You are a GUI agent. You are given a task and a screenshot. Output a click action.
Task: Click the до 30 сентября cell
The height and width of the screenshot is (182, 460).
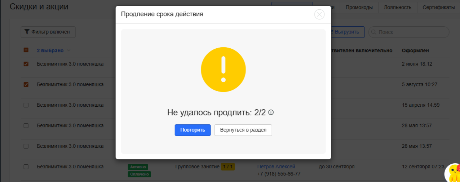point(337,167)
